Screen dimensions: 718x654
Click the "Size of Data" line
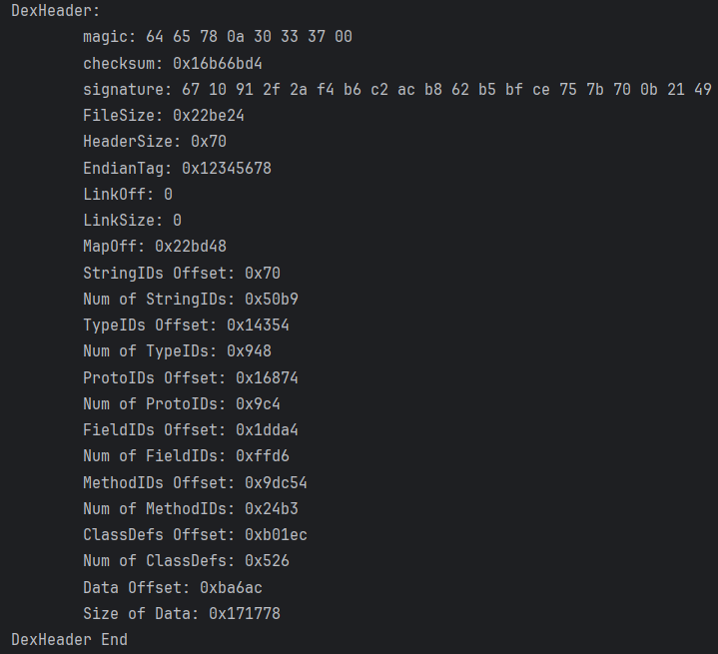point(182,613)
